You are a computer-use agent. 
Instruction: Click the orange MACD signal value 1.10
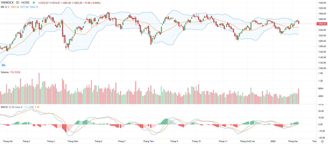(37, 107)
